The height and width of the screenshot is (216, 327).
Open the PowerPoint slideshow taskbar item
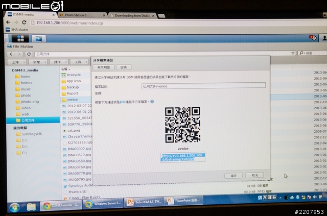(x=184, y=201)
